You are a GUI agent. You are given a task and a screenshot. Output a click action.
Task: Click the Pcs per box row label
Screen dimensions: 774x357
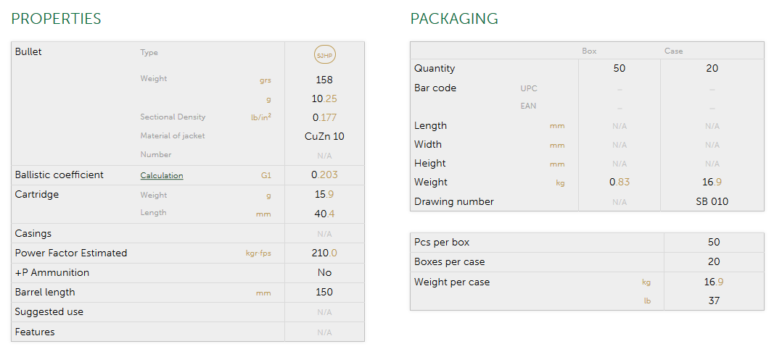click(441, 243)
